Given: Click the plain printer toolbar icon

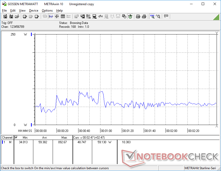Looking at the screenshot, I should point(144,16).
